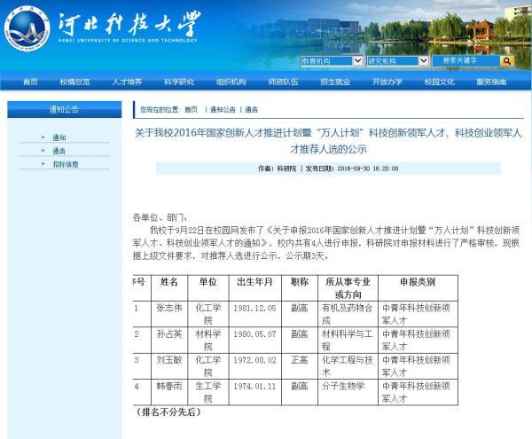
Task: Click the 首页 breadcrumb link
Action: 191,110
